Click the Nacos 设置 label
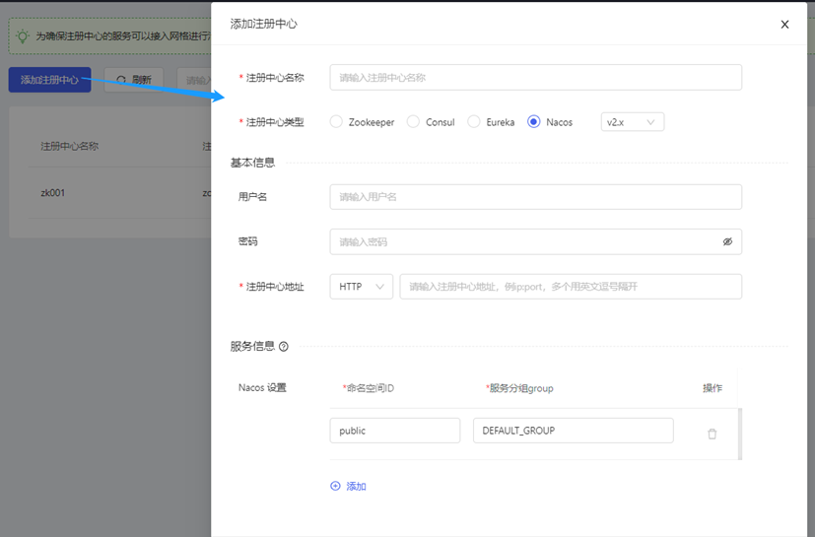This screenshot has width=815, height=537. pos(262,388)
